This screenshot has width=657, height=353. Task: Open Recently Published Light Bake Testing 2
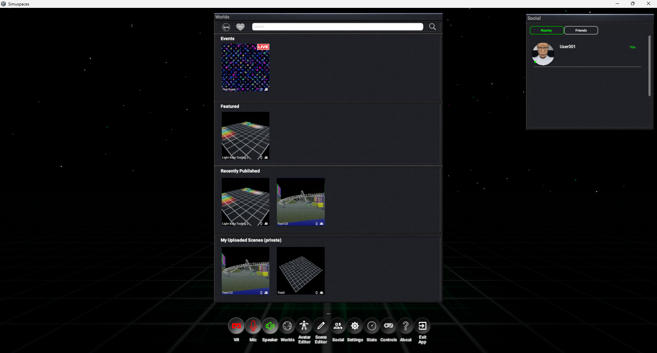[245, 201]
